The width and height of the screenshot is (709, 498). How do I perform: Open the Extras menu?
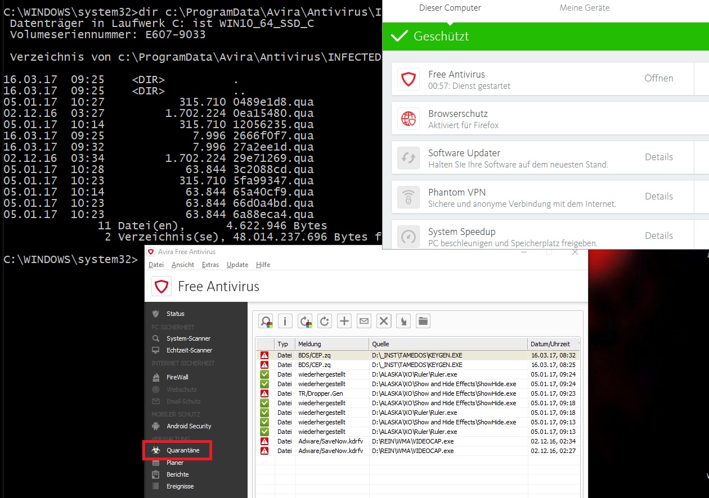(210, 264)
